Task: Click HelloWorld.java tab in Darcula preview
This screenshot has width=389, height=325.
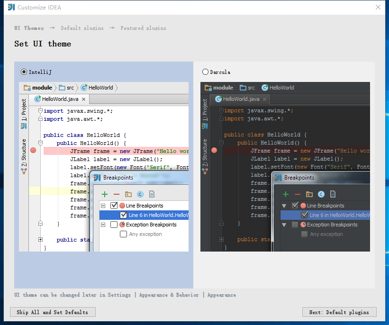Action: click(241, 99)
